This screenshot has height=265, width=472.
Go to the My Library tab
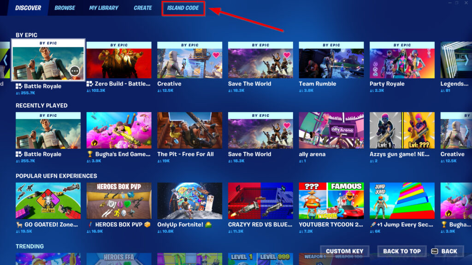(x=104, y=8)
